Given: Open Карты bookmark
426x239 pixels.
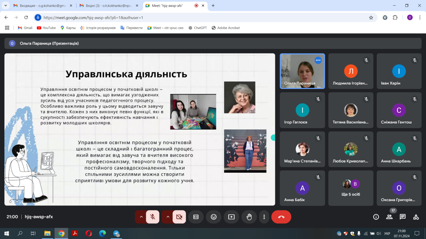Looking at the screenshot, I should pos(68,28).
